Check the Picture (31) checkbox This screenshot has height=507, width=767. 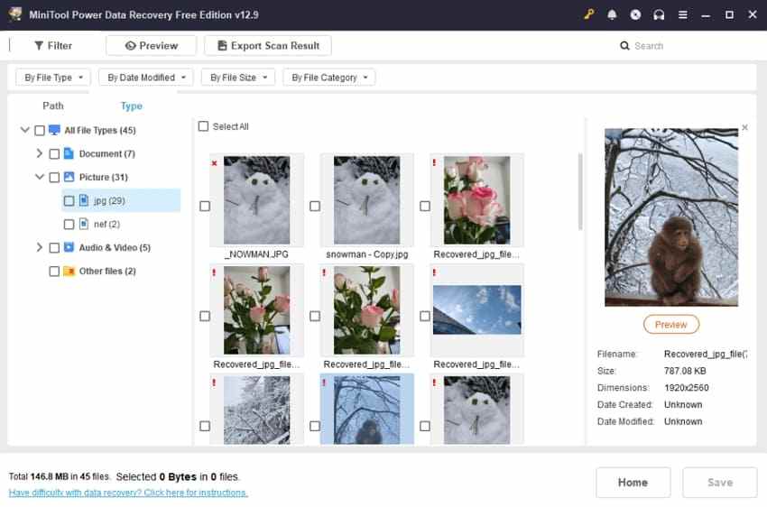click(54, 178)
